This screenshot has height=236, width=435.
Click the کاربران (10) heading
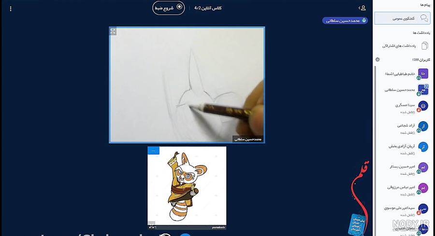pos(421,59)
